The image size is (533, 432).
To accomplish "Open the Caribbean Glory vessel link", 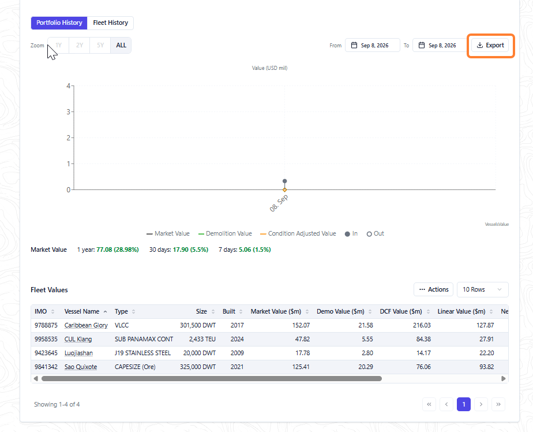I will click(x=86, y=326).
